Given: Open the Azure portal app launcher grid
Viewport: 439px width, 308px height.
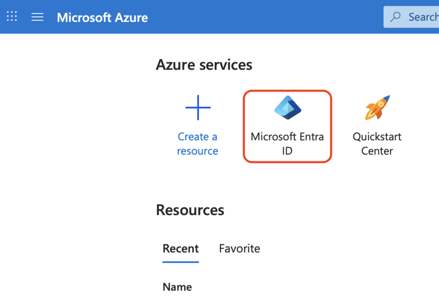Looking at the screenshot, I should coord(12,16).
